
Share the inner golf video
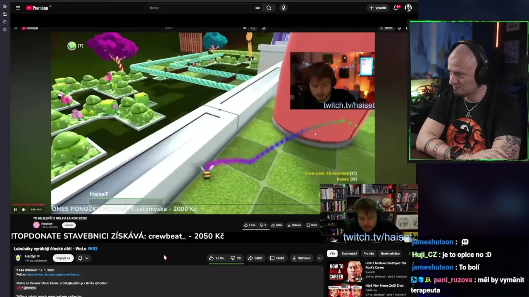point(276,225)
